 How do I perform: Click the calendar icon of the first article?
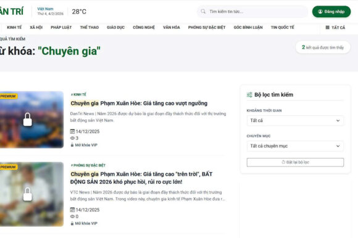click(72, 131)
